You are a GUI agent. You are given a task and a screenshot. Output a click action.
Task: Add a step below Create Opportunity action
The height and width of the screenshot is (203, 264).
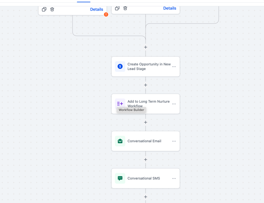tap(146, 85)
